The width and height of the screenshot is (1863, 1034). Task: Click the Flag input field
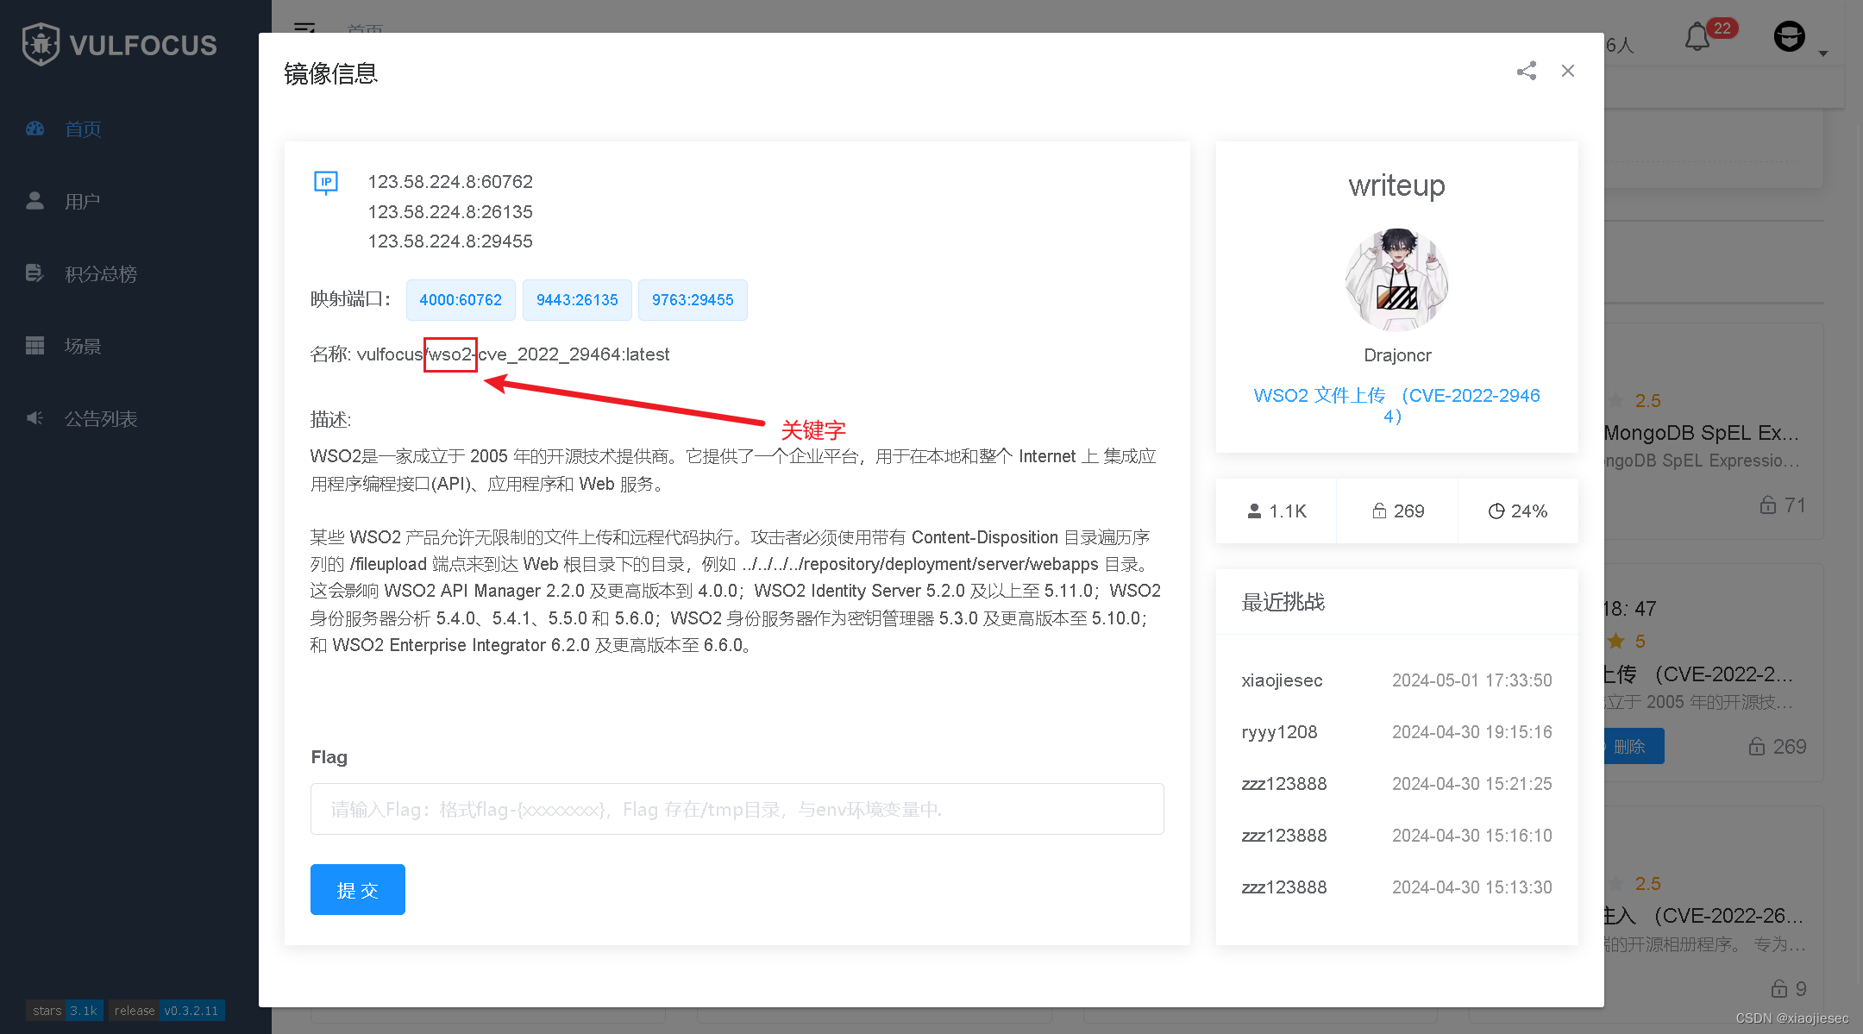tap(736, 809)
